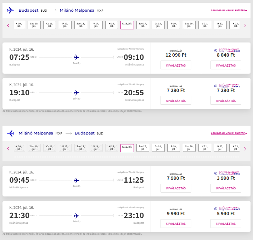Select return date P 19, júl.

tap(174, 148)
